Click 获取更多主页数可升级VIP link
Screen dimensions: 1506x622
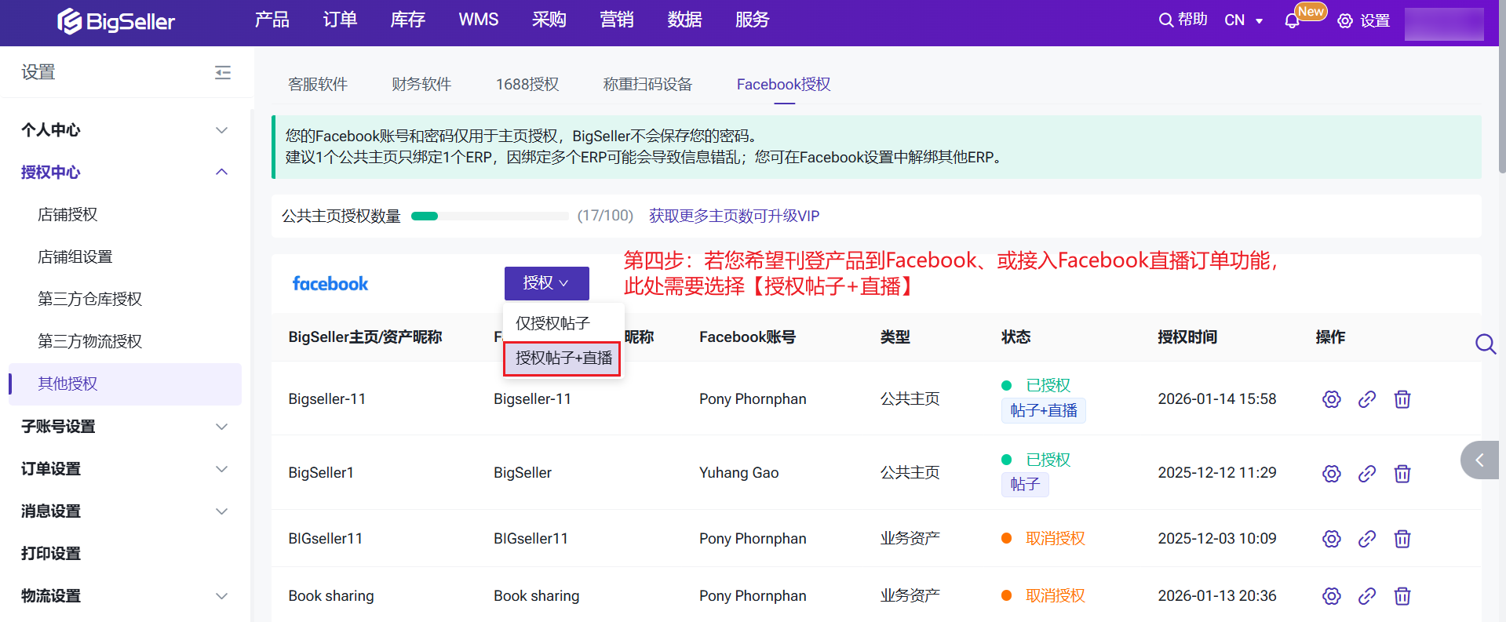(734, 216)
